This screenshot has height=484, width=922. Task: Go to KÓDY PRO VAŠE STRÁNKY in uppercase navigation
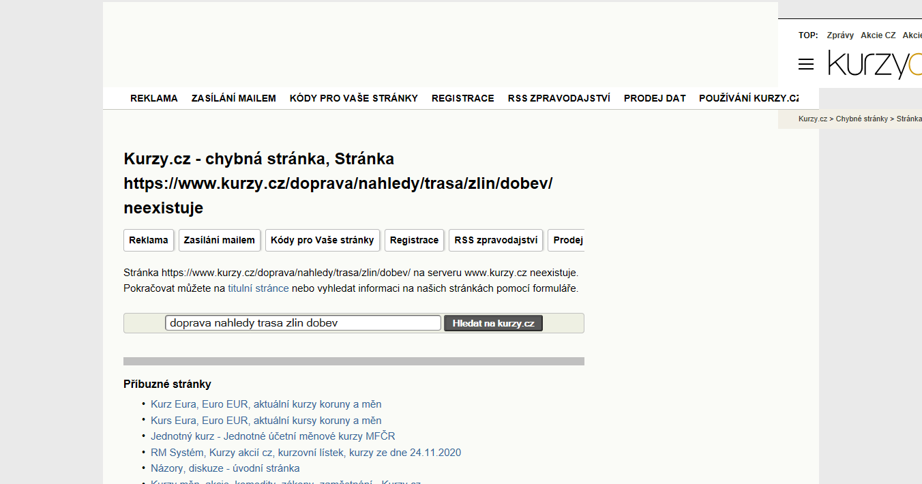pyautogui.click(x=354, y=98)
